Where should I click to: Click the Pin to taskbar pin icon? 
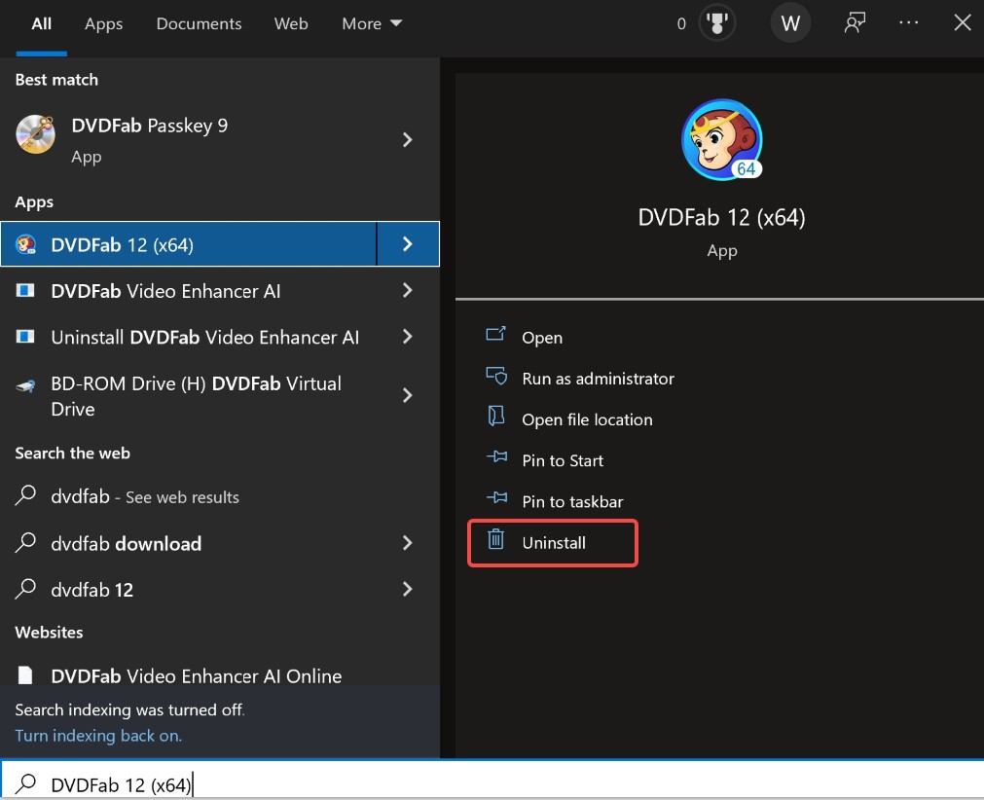click(496, 501)
